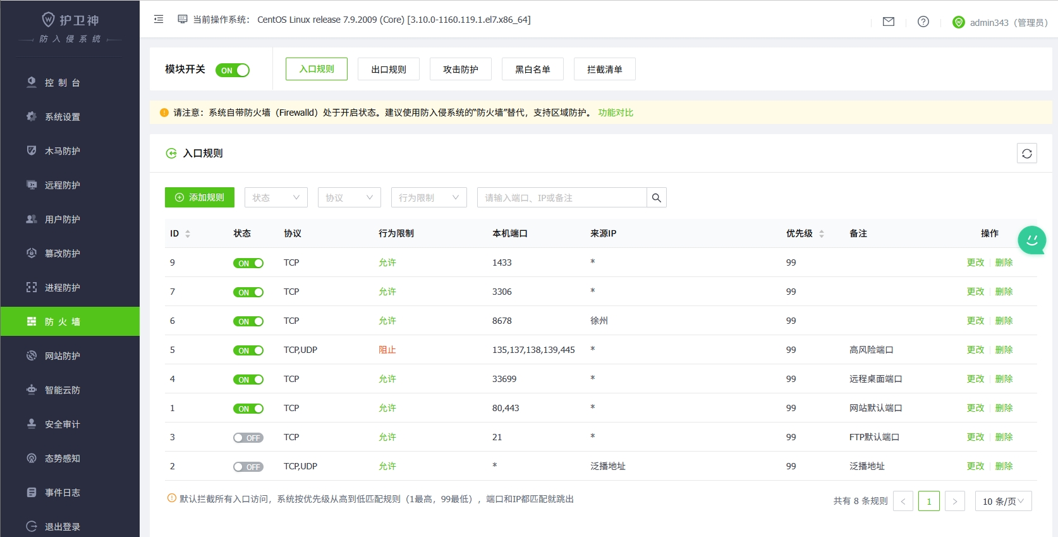
Task: Select page 1 in pagination
Action: pos(929,501)
